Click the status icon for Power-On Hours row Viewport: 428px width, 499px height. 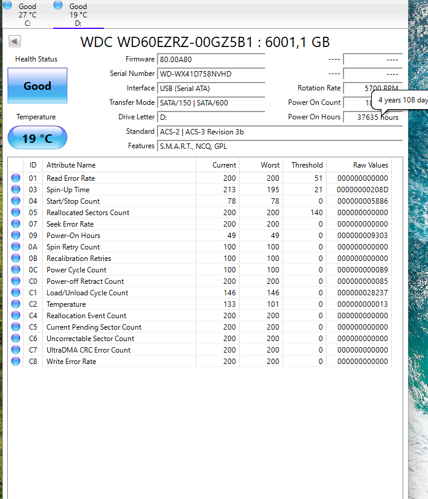(x=16, y=235)
